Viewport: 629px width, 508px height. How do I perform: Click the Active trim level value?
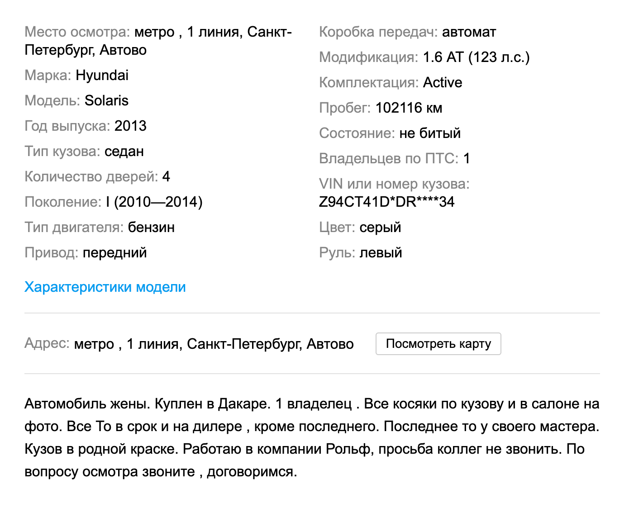443,82
